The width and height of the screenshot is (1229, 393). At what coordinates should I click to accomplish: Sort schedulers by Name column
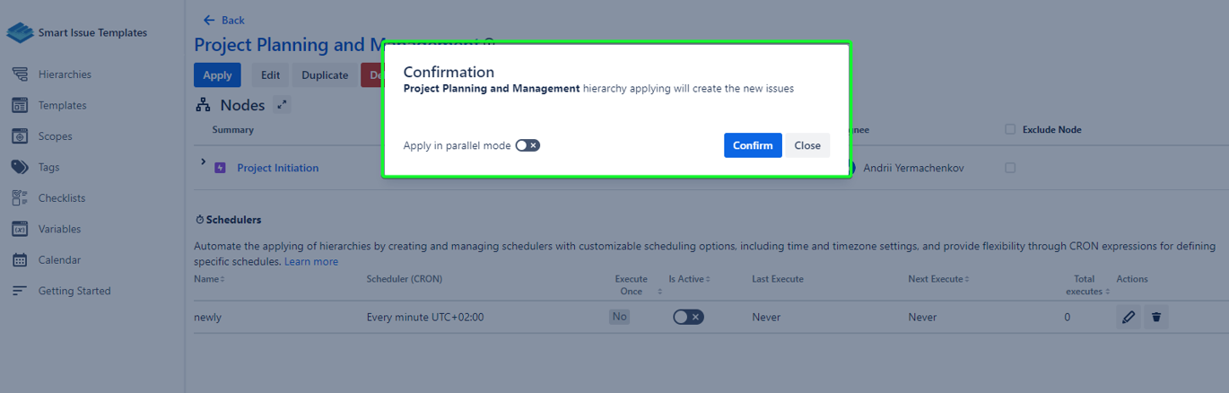tap(209, 279)
